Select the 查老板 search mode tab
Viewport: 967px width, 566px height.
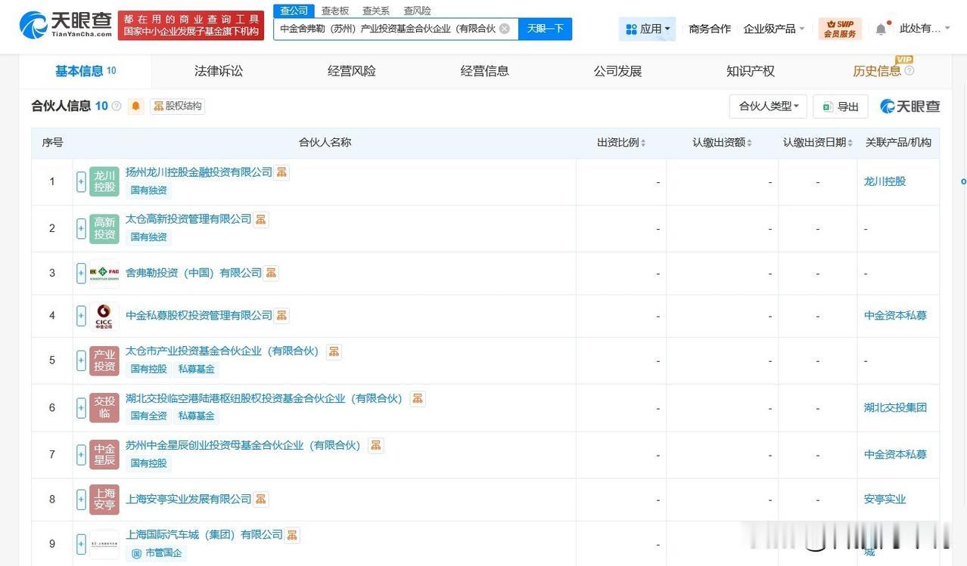[x=335, y=11]
